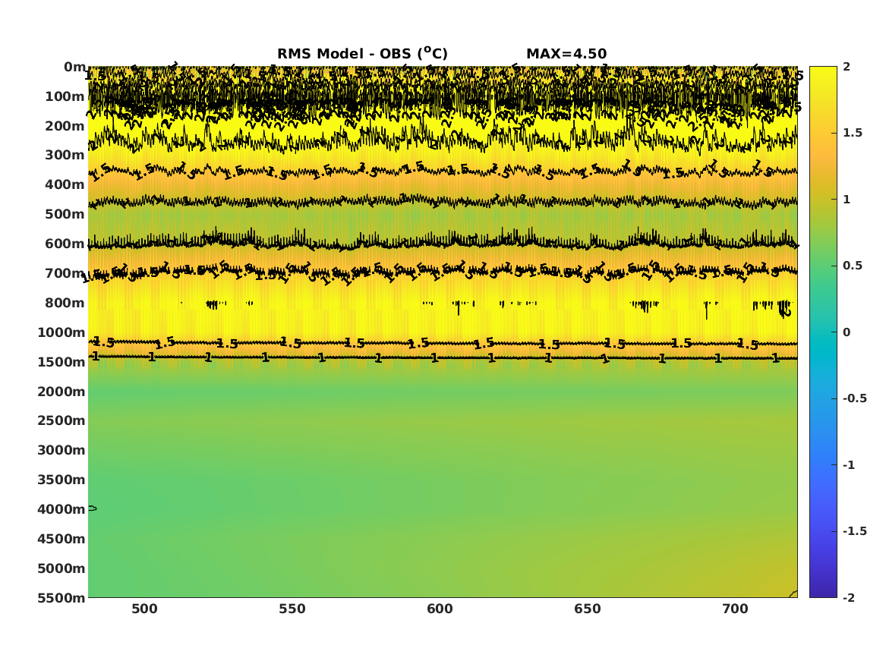Click the '650' x-axis tick label
886x664 pixels.
click(x=588, y=609)
